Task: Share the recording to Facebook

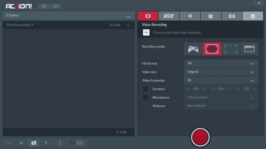Action: tap(60, 143)
